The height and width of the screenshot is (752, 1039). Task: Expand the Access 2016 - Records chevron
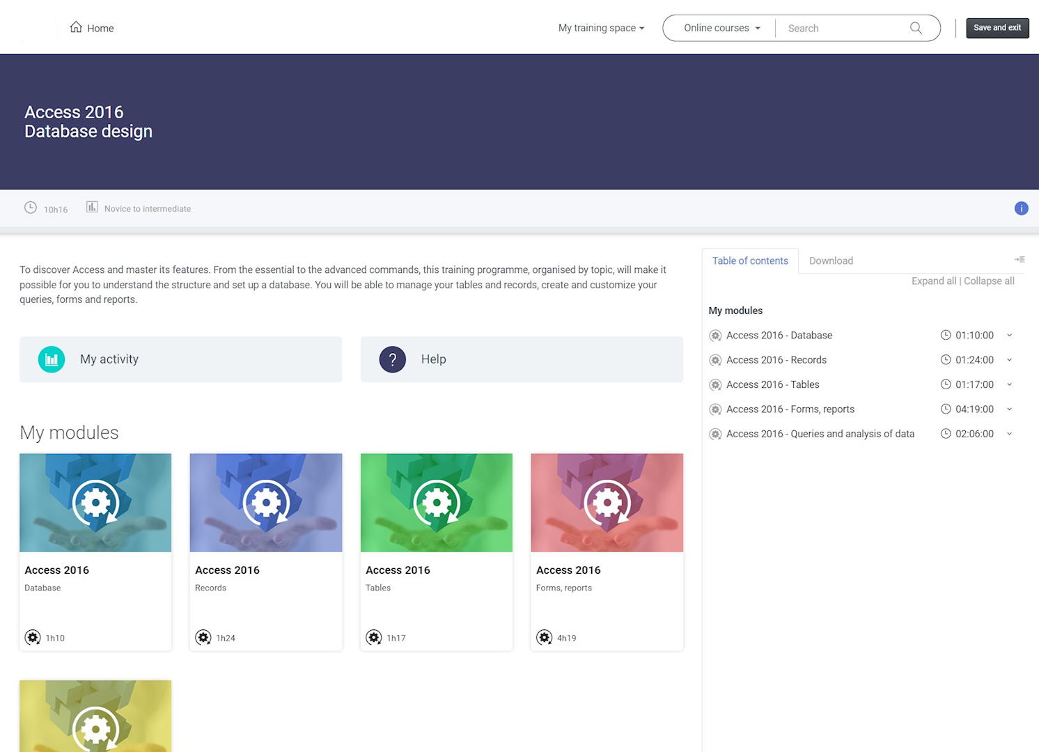(x=1009, y=360)
